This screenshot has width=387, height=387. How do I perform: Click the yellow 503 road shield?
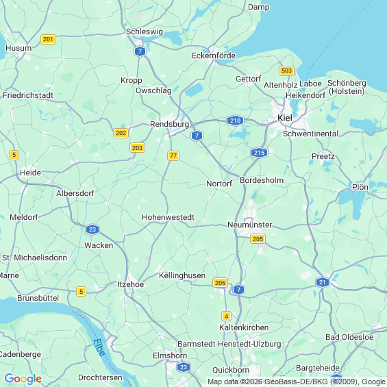[286, 71]
